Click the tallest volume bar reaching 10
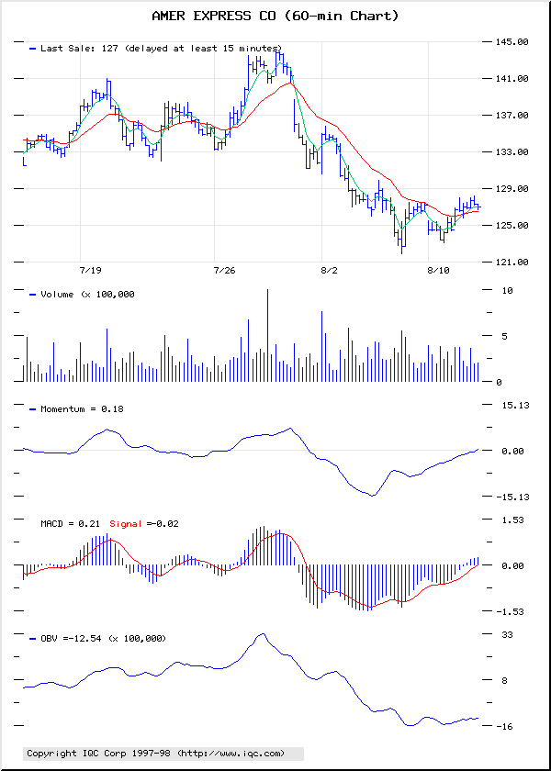Screen dimensions: 551x771 coord(267,335)
